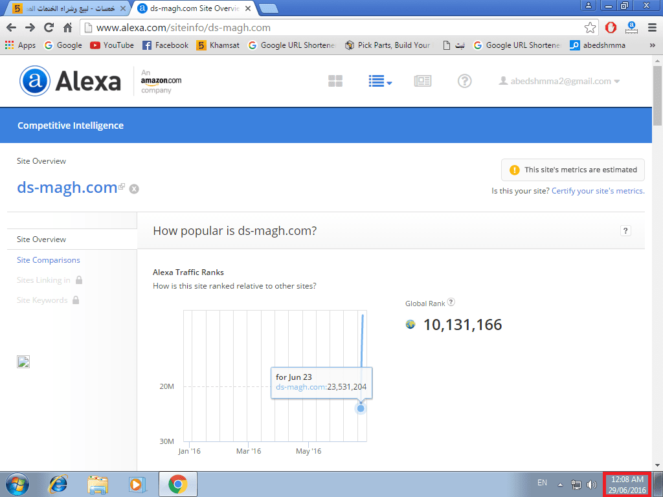Viewport: 663px width, 497px height.
Task: Bookmark this page with the star icon
Action: (590, 28)
